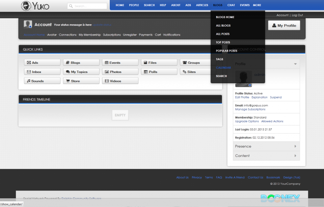Click the Allowed Actions link

pos(272,121)
